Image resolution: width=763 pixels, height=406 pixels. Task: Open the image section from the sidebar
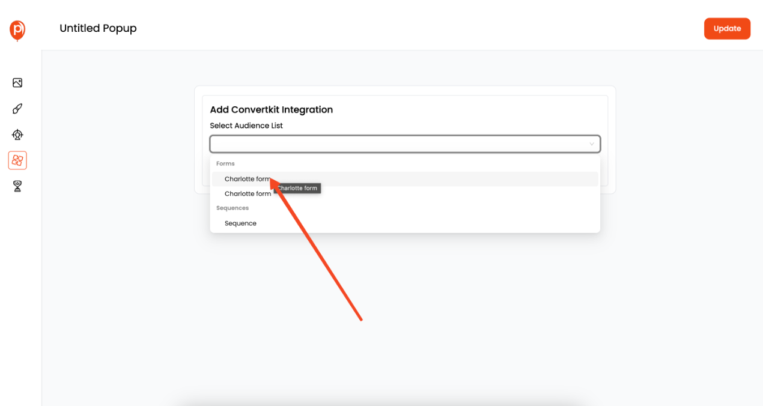pos(17,83)
